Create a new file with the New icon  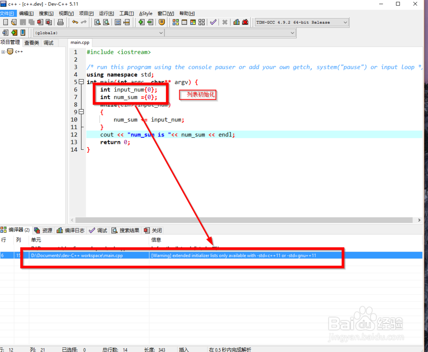click(x=5, y=22)
